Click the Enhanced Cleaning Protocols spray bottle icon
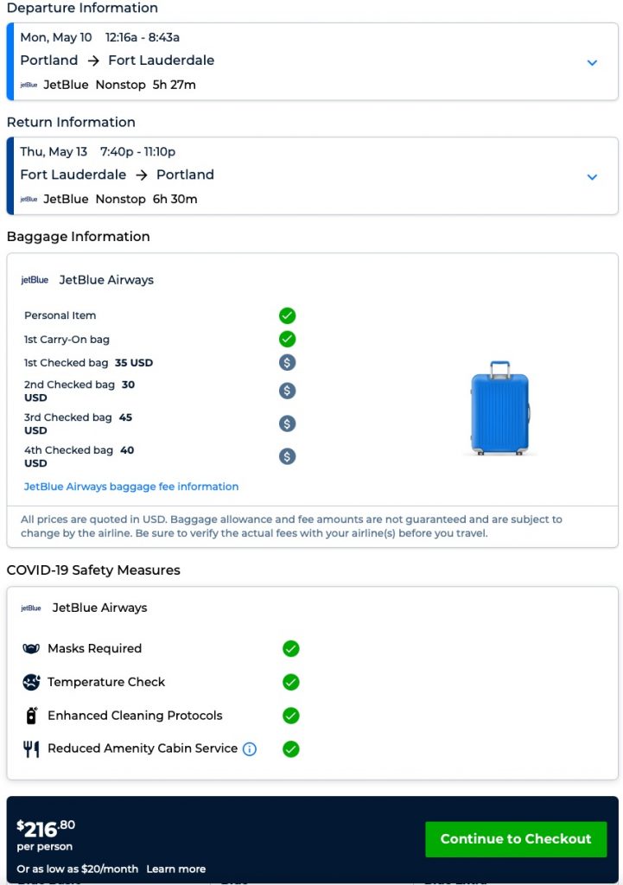 31,716
